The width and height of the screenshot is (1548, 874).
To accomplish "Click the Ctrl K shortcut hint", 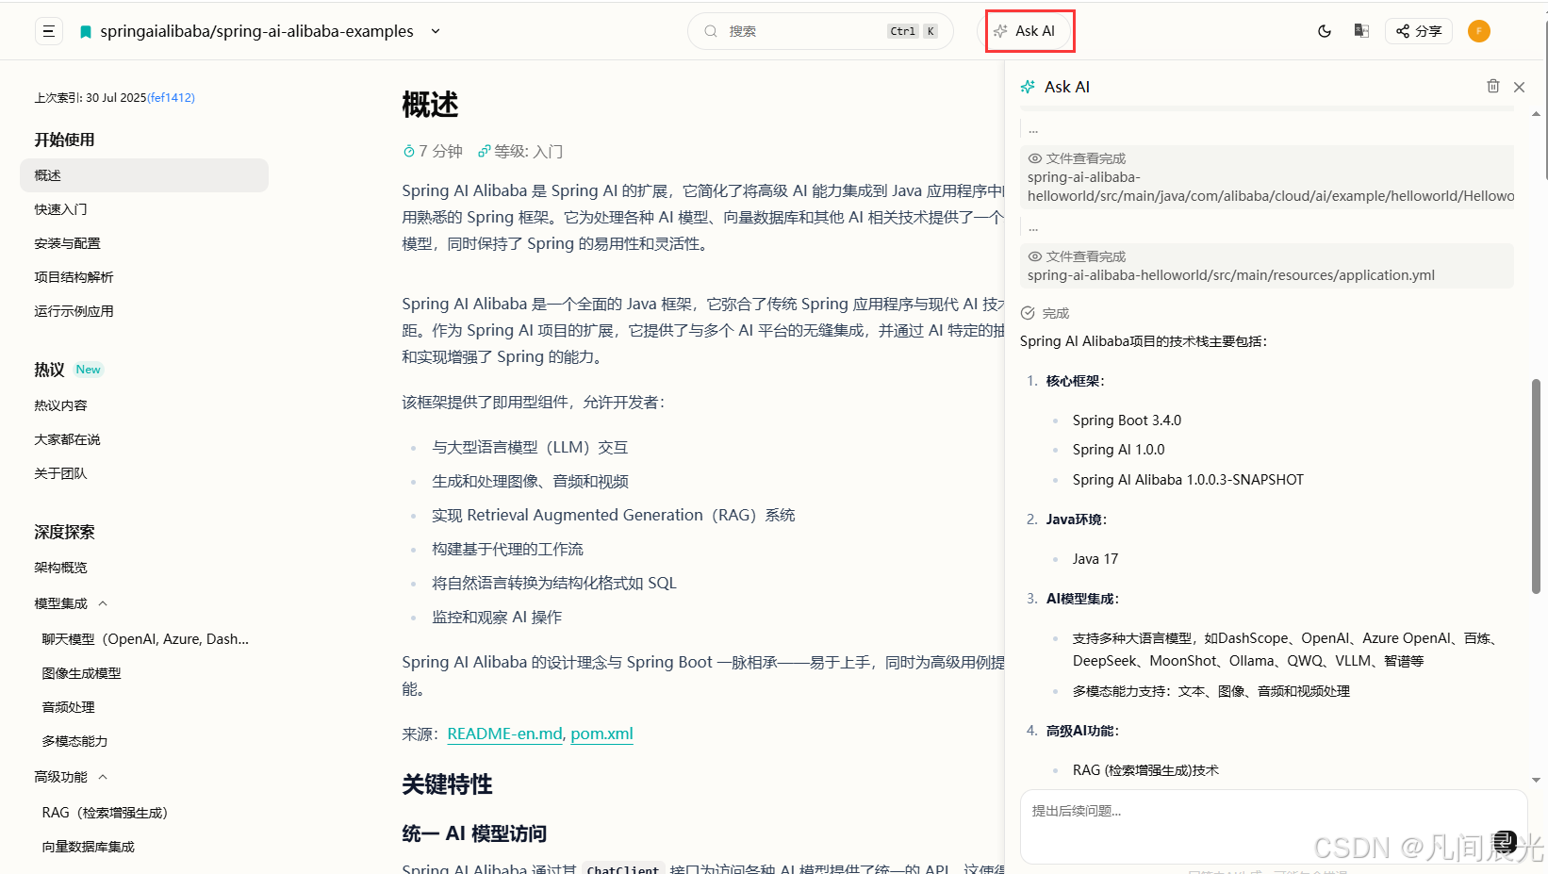I will [x=913, y=31].
